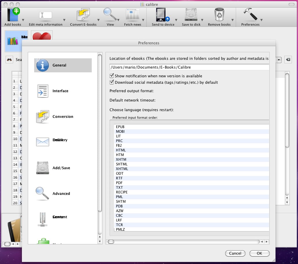Click the Remove books trash icon
Viewport: 298px width, 264px height.
point(219,14)
